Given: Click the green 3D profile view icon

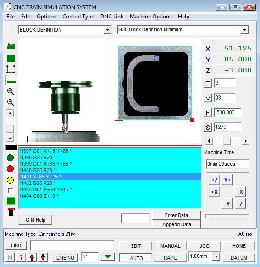Looking at the screenshot, I should [11, 46].
